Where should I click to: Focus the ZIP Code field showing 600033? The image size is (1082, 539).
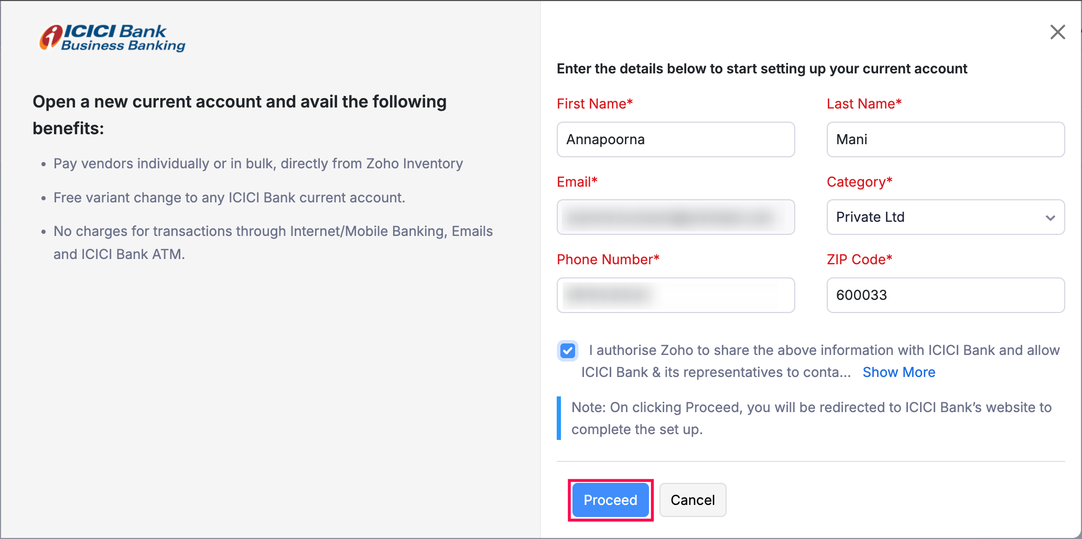(x=945, y=295)
